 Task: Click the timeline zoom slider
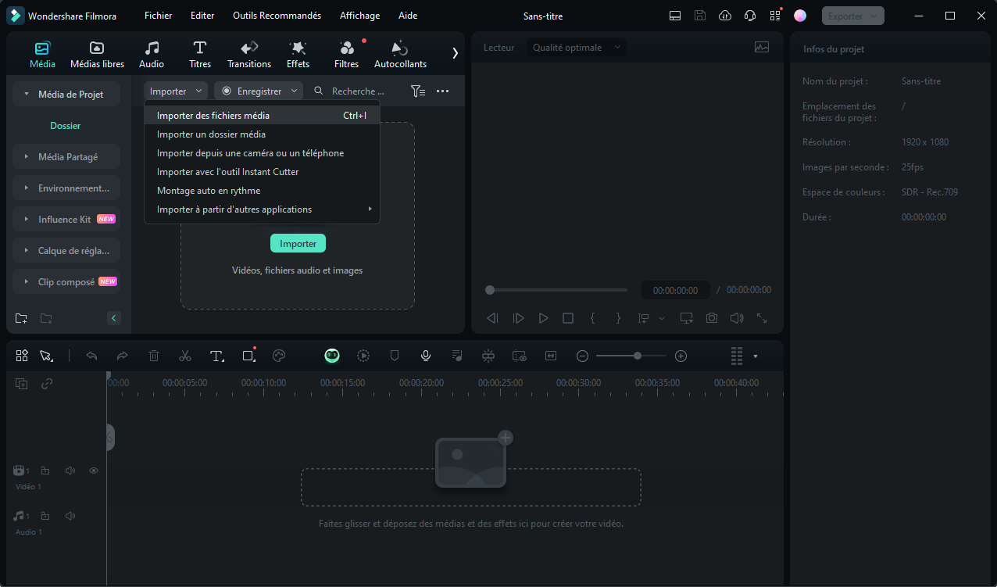[x=631, y=356]
